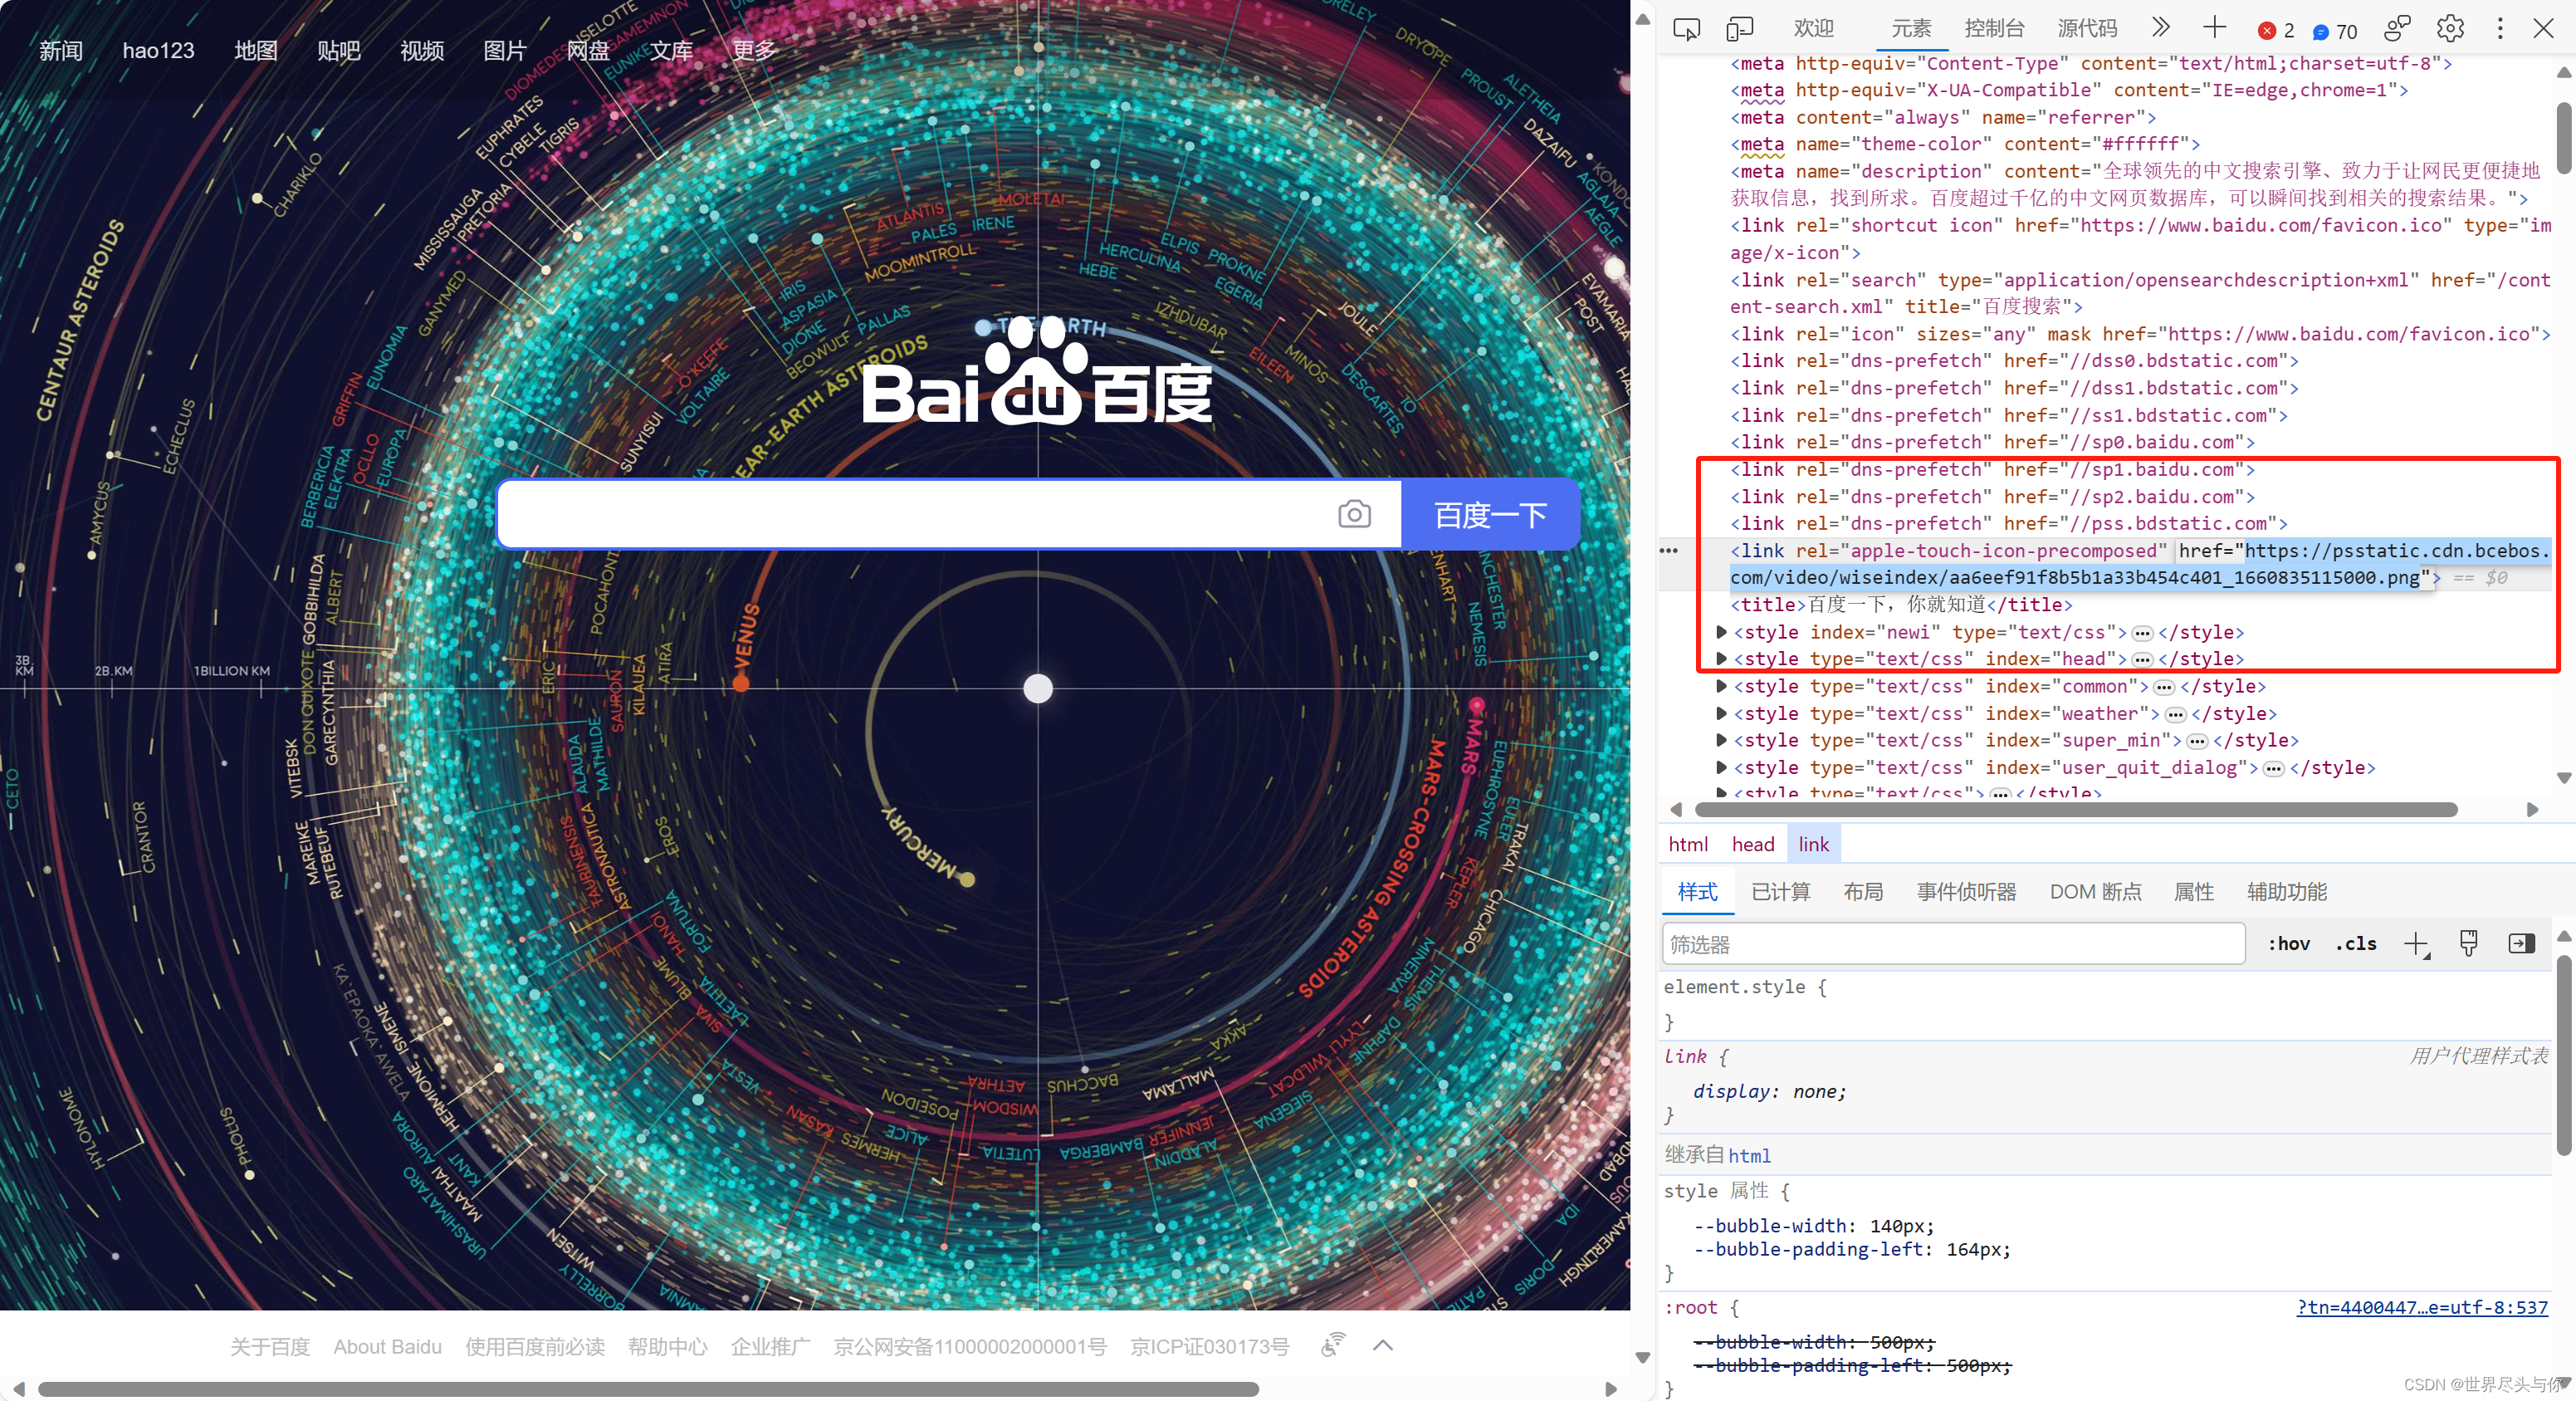Close the DevTools panel
The image size is (2576, 1401).
point(2544,28)
